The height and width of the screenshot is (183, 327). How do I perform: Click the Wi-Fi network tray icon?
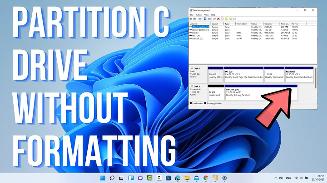(296, 178)
